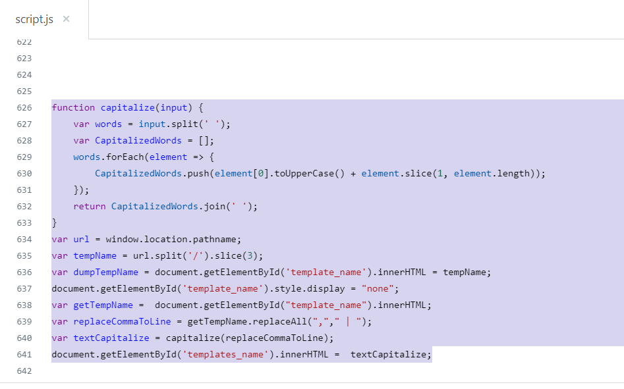Screen dimensions: 624x389
Task: Click the replaceCommaToLine variable on line 640
Action: click(282, 338)
